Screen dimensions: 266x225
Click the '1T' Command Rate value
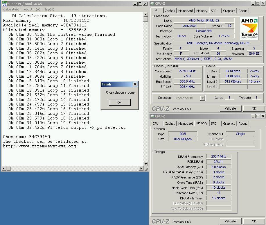(x=219, y=193)
